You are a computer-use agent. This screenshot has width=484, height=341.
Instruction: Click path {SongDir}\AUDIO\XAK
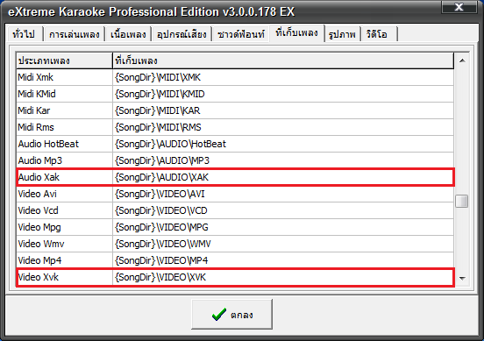tap(161, 177)
